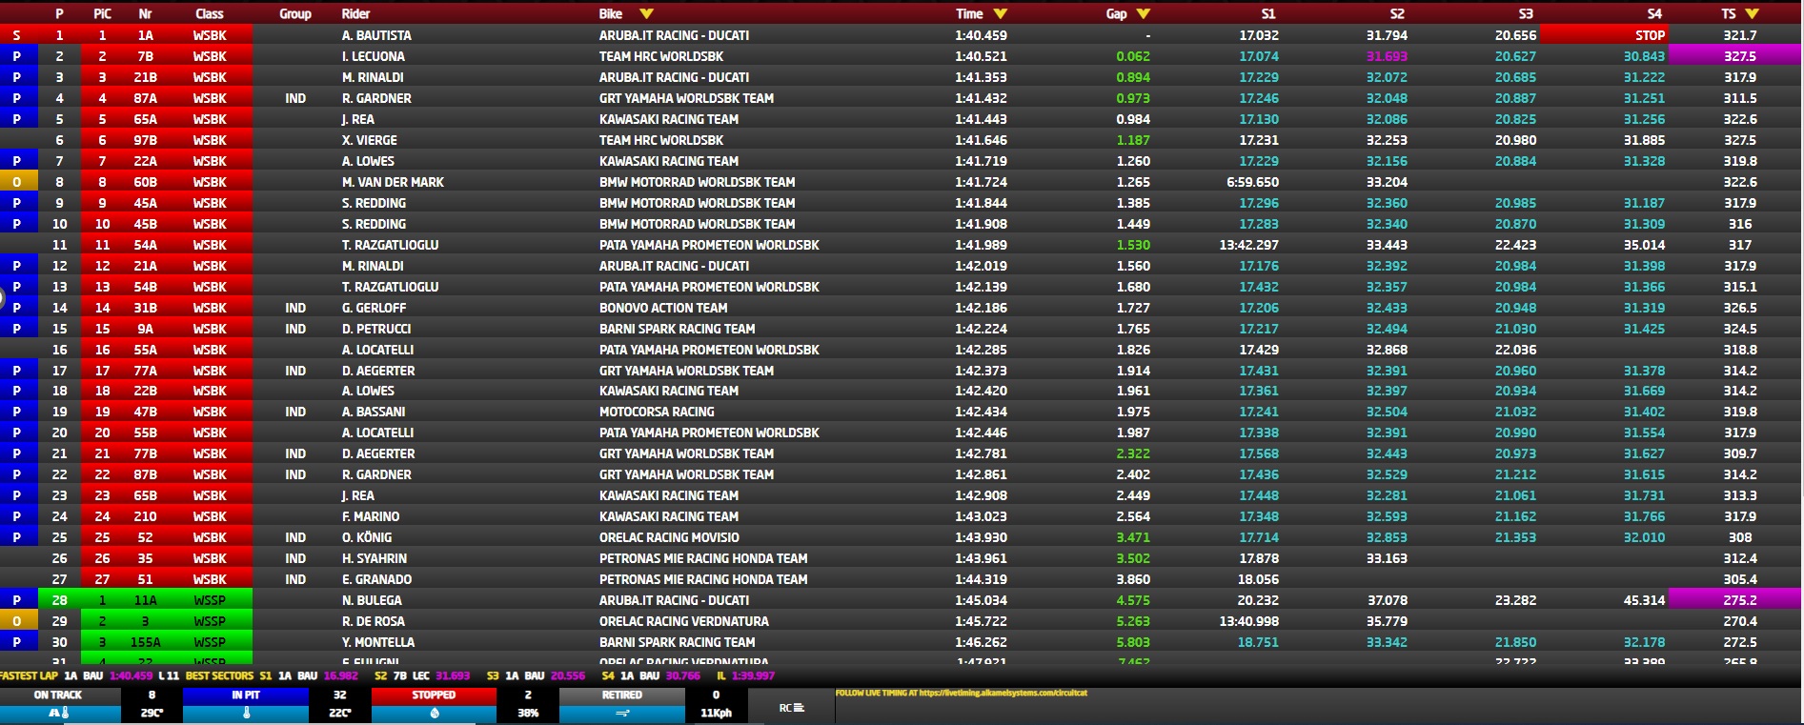Click the ORELAC RACING MOVISIO team name
1804x725 pixels.
669,537
